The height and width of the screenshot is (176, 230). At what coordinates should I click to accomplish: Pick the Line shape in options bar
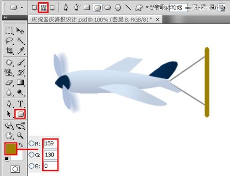click(x=128, y=7)
